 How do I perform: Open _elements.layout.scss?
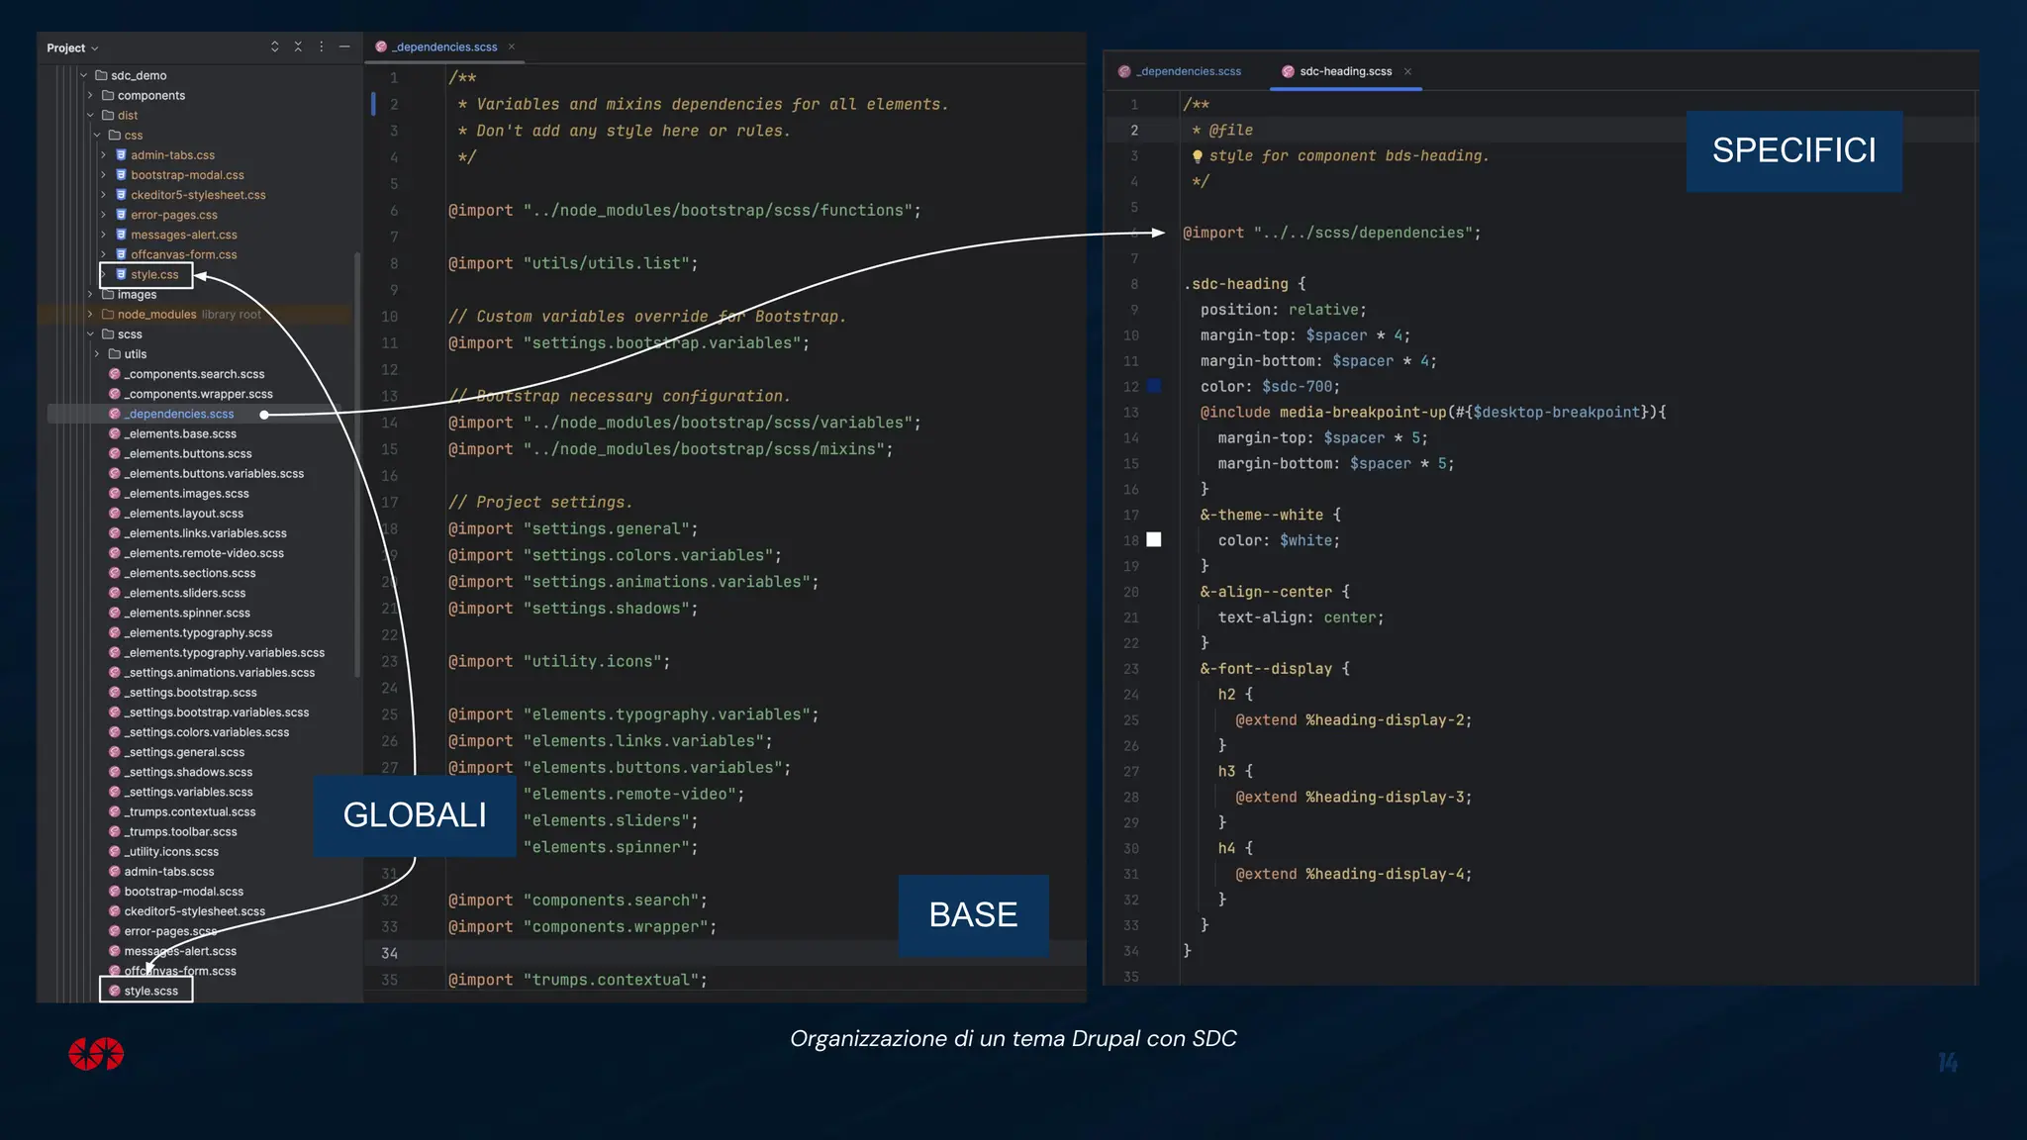pyautogui.click(x=183, y=513)
